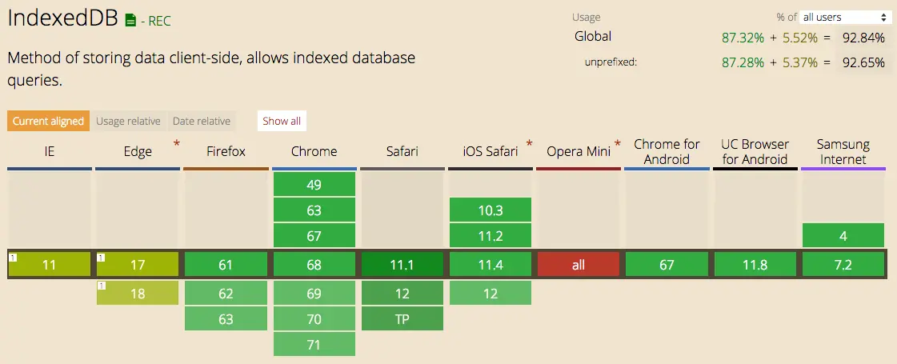Select the Chrome 68 support cell
Viewport: 897px width, 364px height.
314,265
